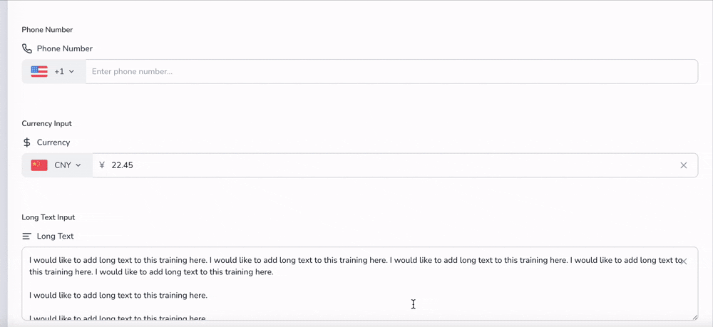Select the Long Text field label
Viewport: 713px width, 327px height.
(55, 237)
